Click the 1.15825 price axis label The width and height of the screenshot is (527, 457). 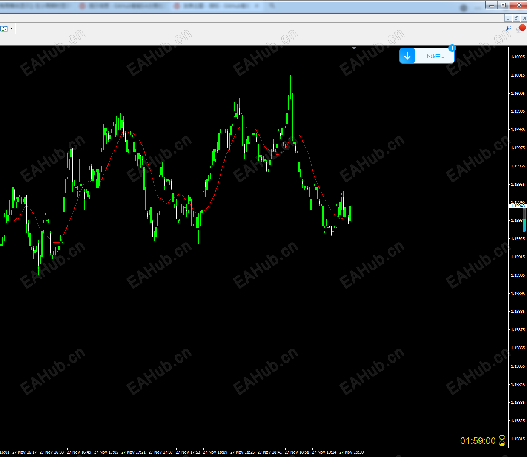click(518, 421)
